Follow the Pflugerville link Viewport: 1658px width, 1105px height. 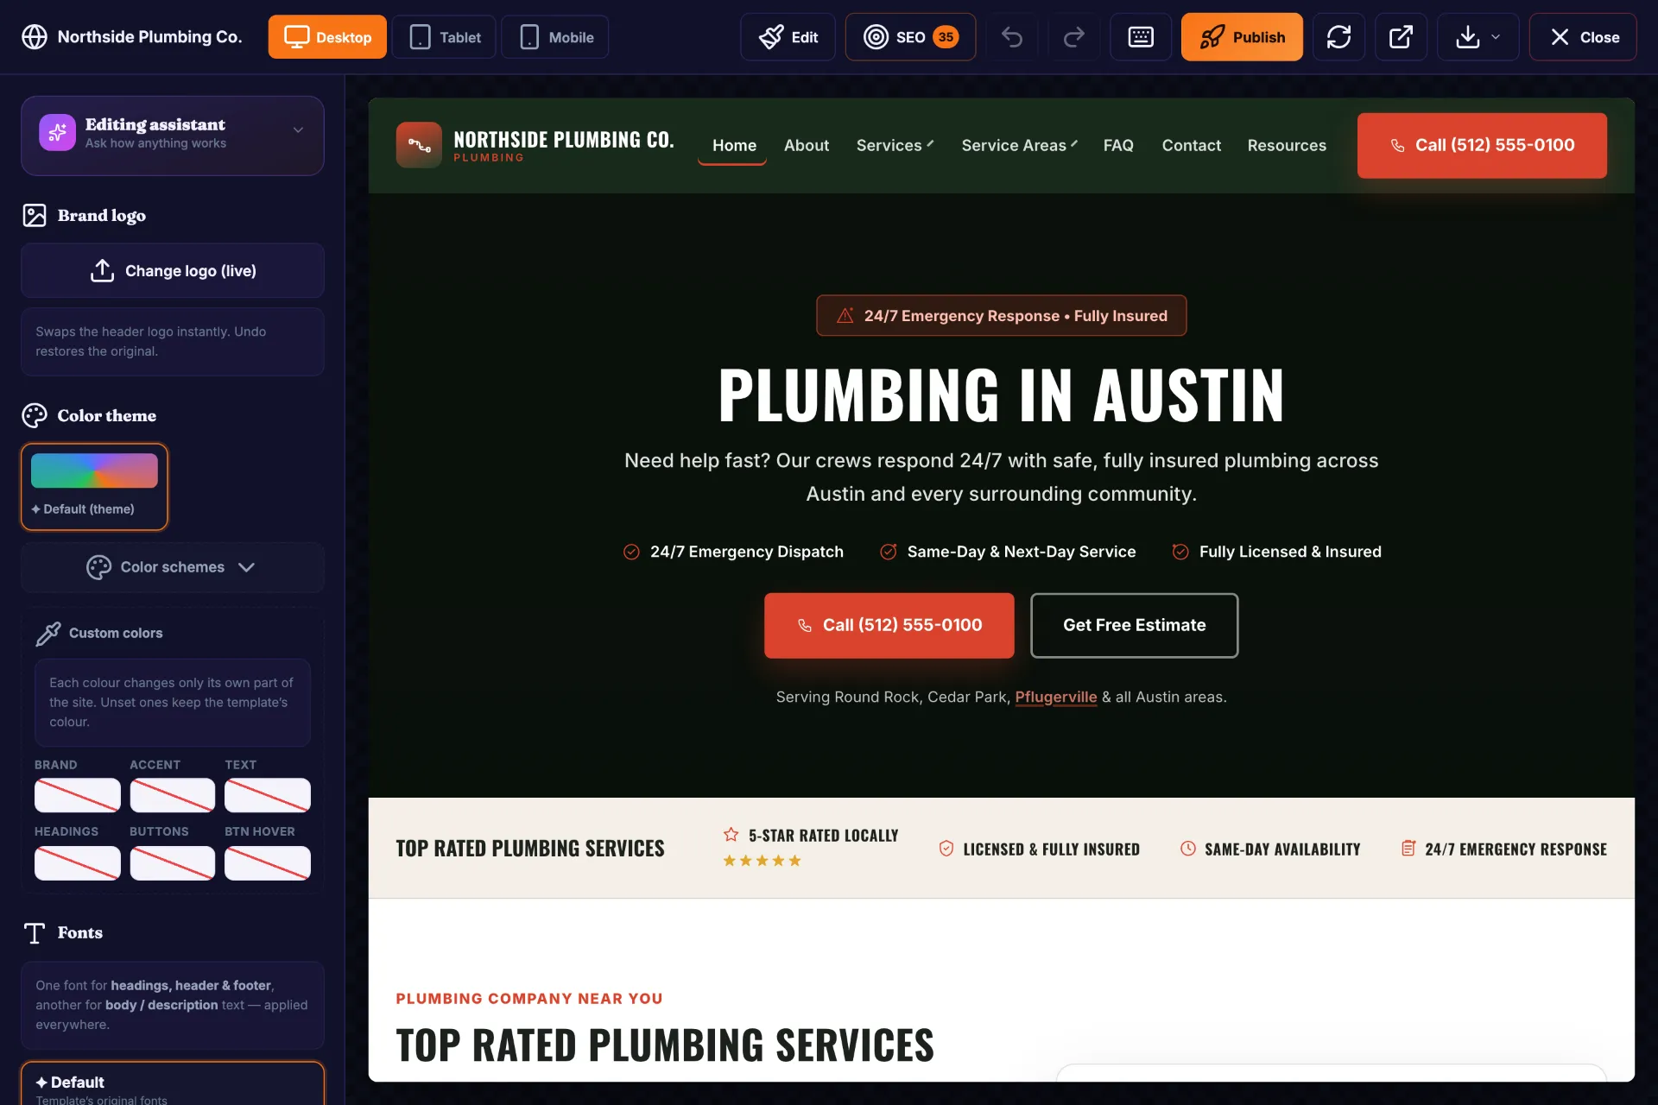(x=1055, y=697)
